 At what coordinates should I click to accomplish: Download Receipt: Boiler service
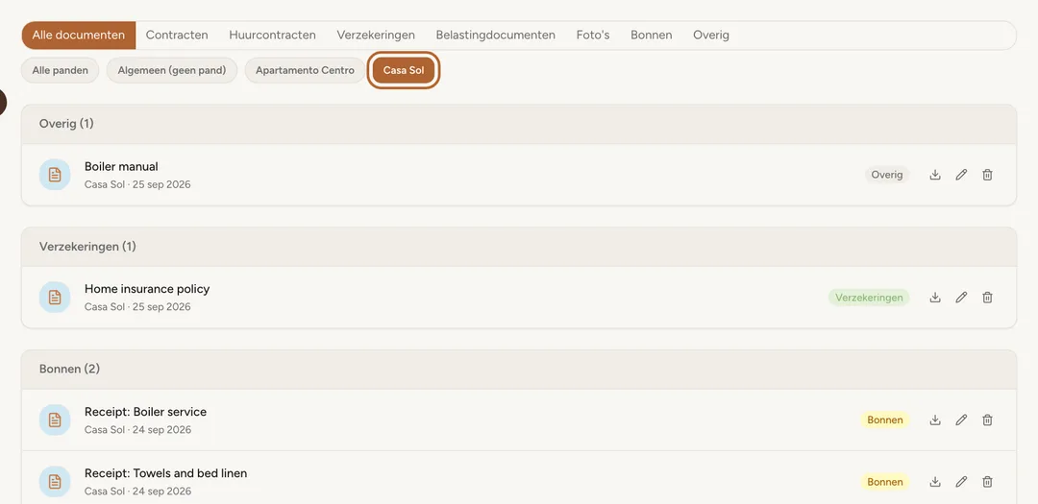coord(935,420)
